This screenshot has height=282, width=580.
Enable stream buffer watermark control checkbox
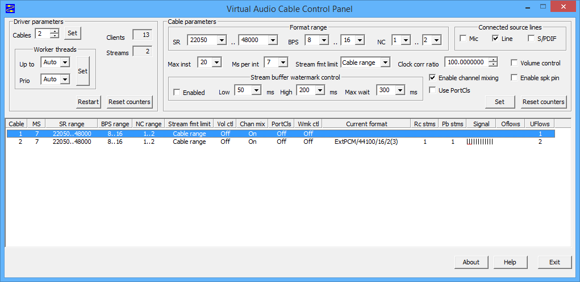click(177, 92)
